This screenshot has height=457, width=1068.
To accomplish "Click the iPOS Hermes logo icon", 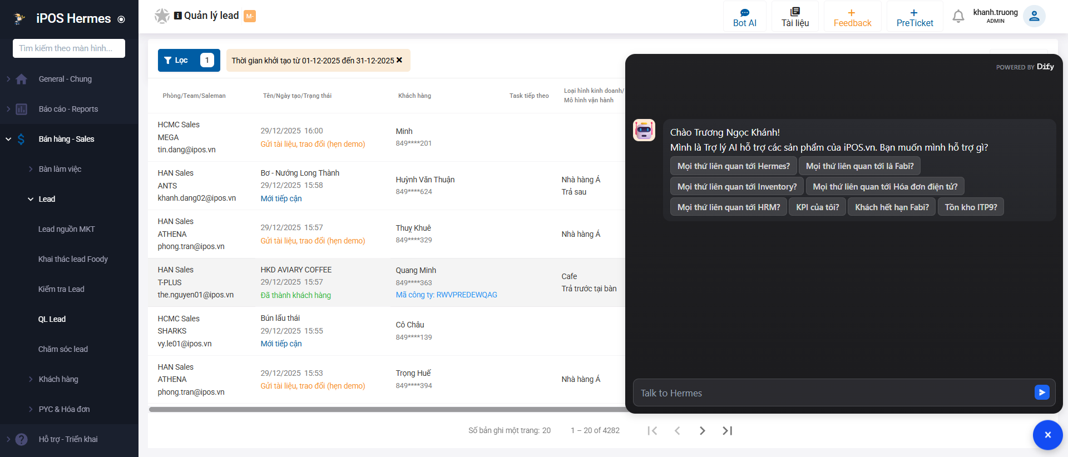I will click(19, 18).
